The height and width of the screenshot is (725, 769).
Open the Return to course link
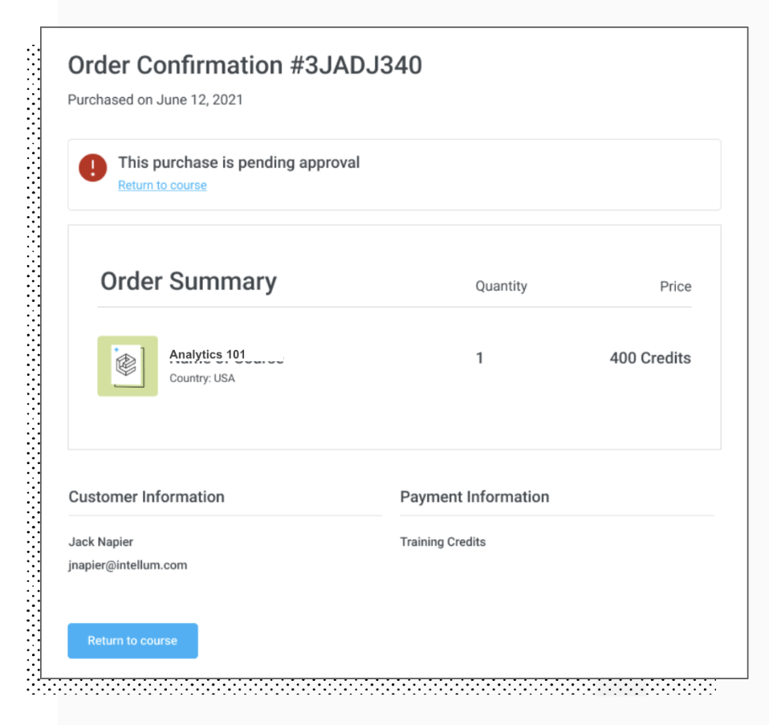coord(162,185)
